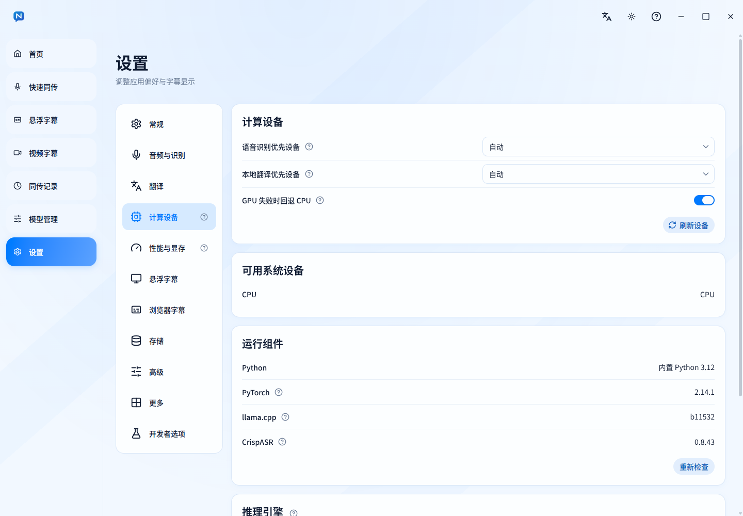Go to 首页 in the sidebar
The width and height of the screenshot is (743, 516).
click(x=51, y=54)
